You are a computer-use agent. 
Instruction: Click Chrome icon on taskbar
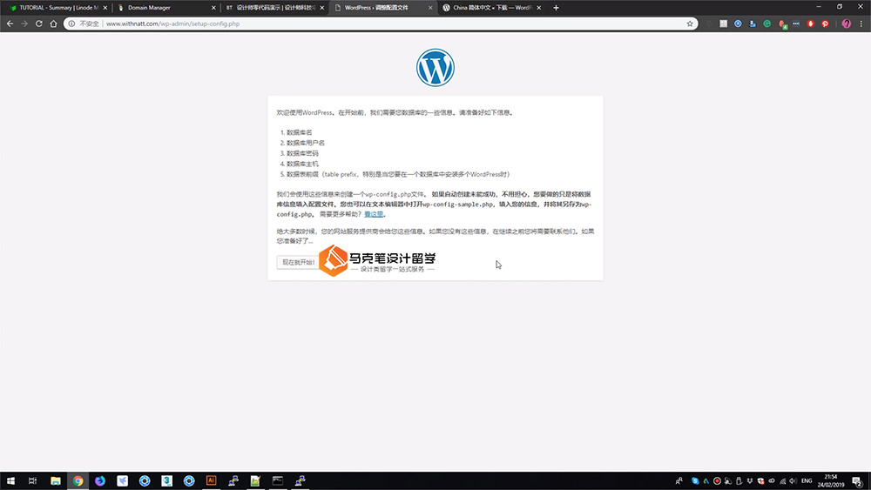click(78, 480)
